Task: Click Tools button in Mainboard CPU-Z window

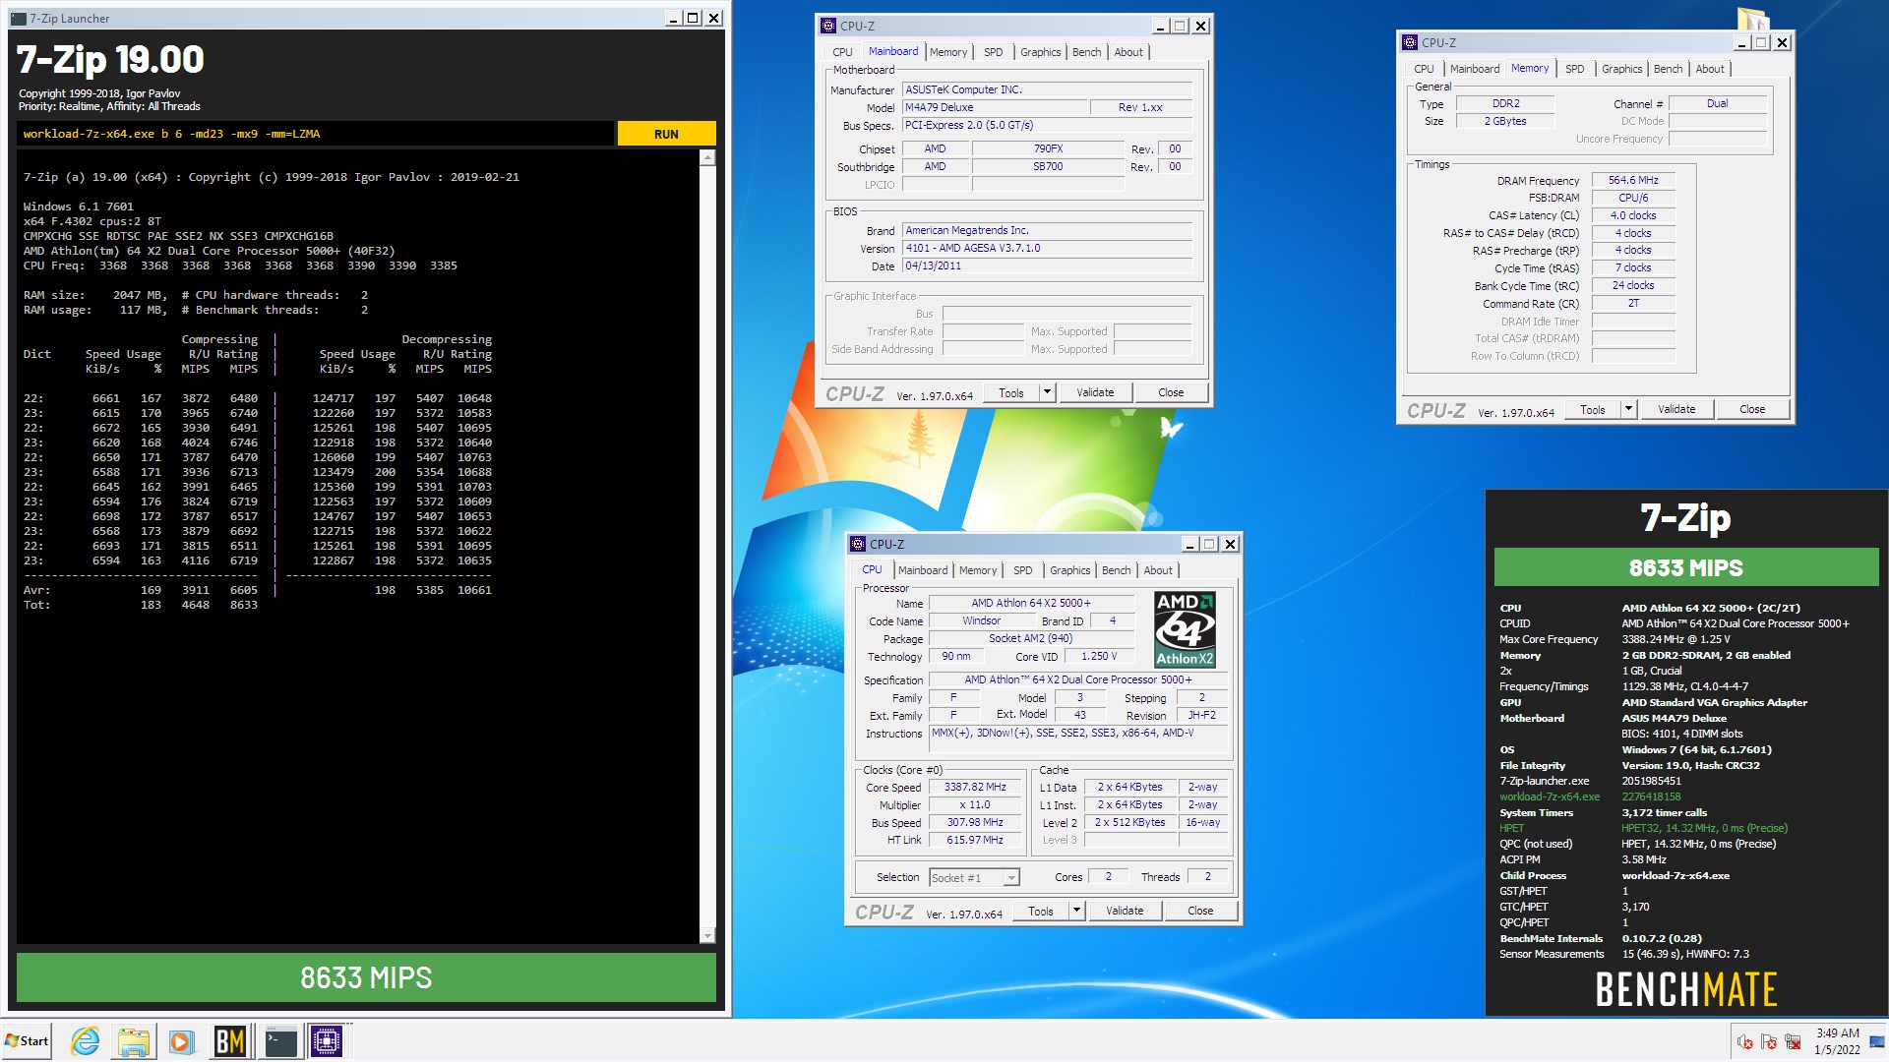Action: [x=1011, y=393]
